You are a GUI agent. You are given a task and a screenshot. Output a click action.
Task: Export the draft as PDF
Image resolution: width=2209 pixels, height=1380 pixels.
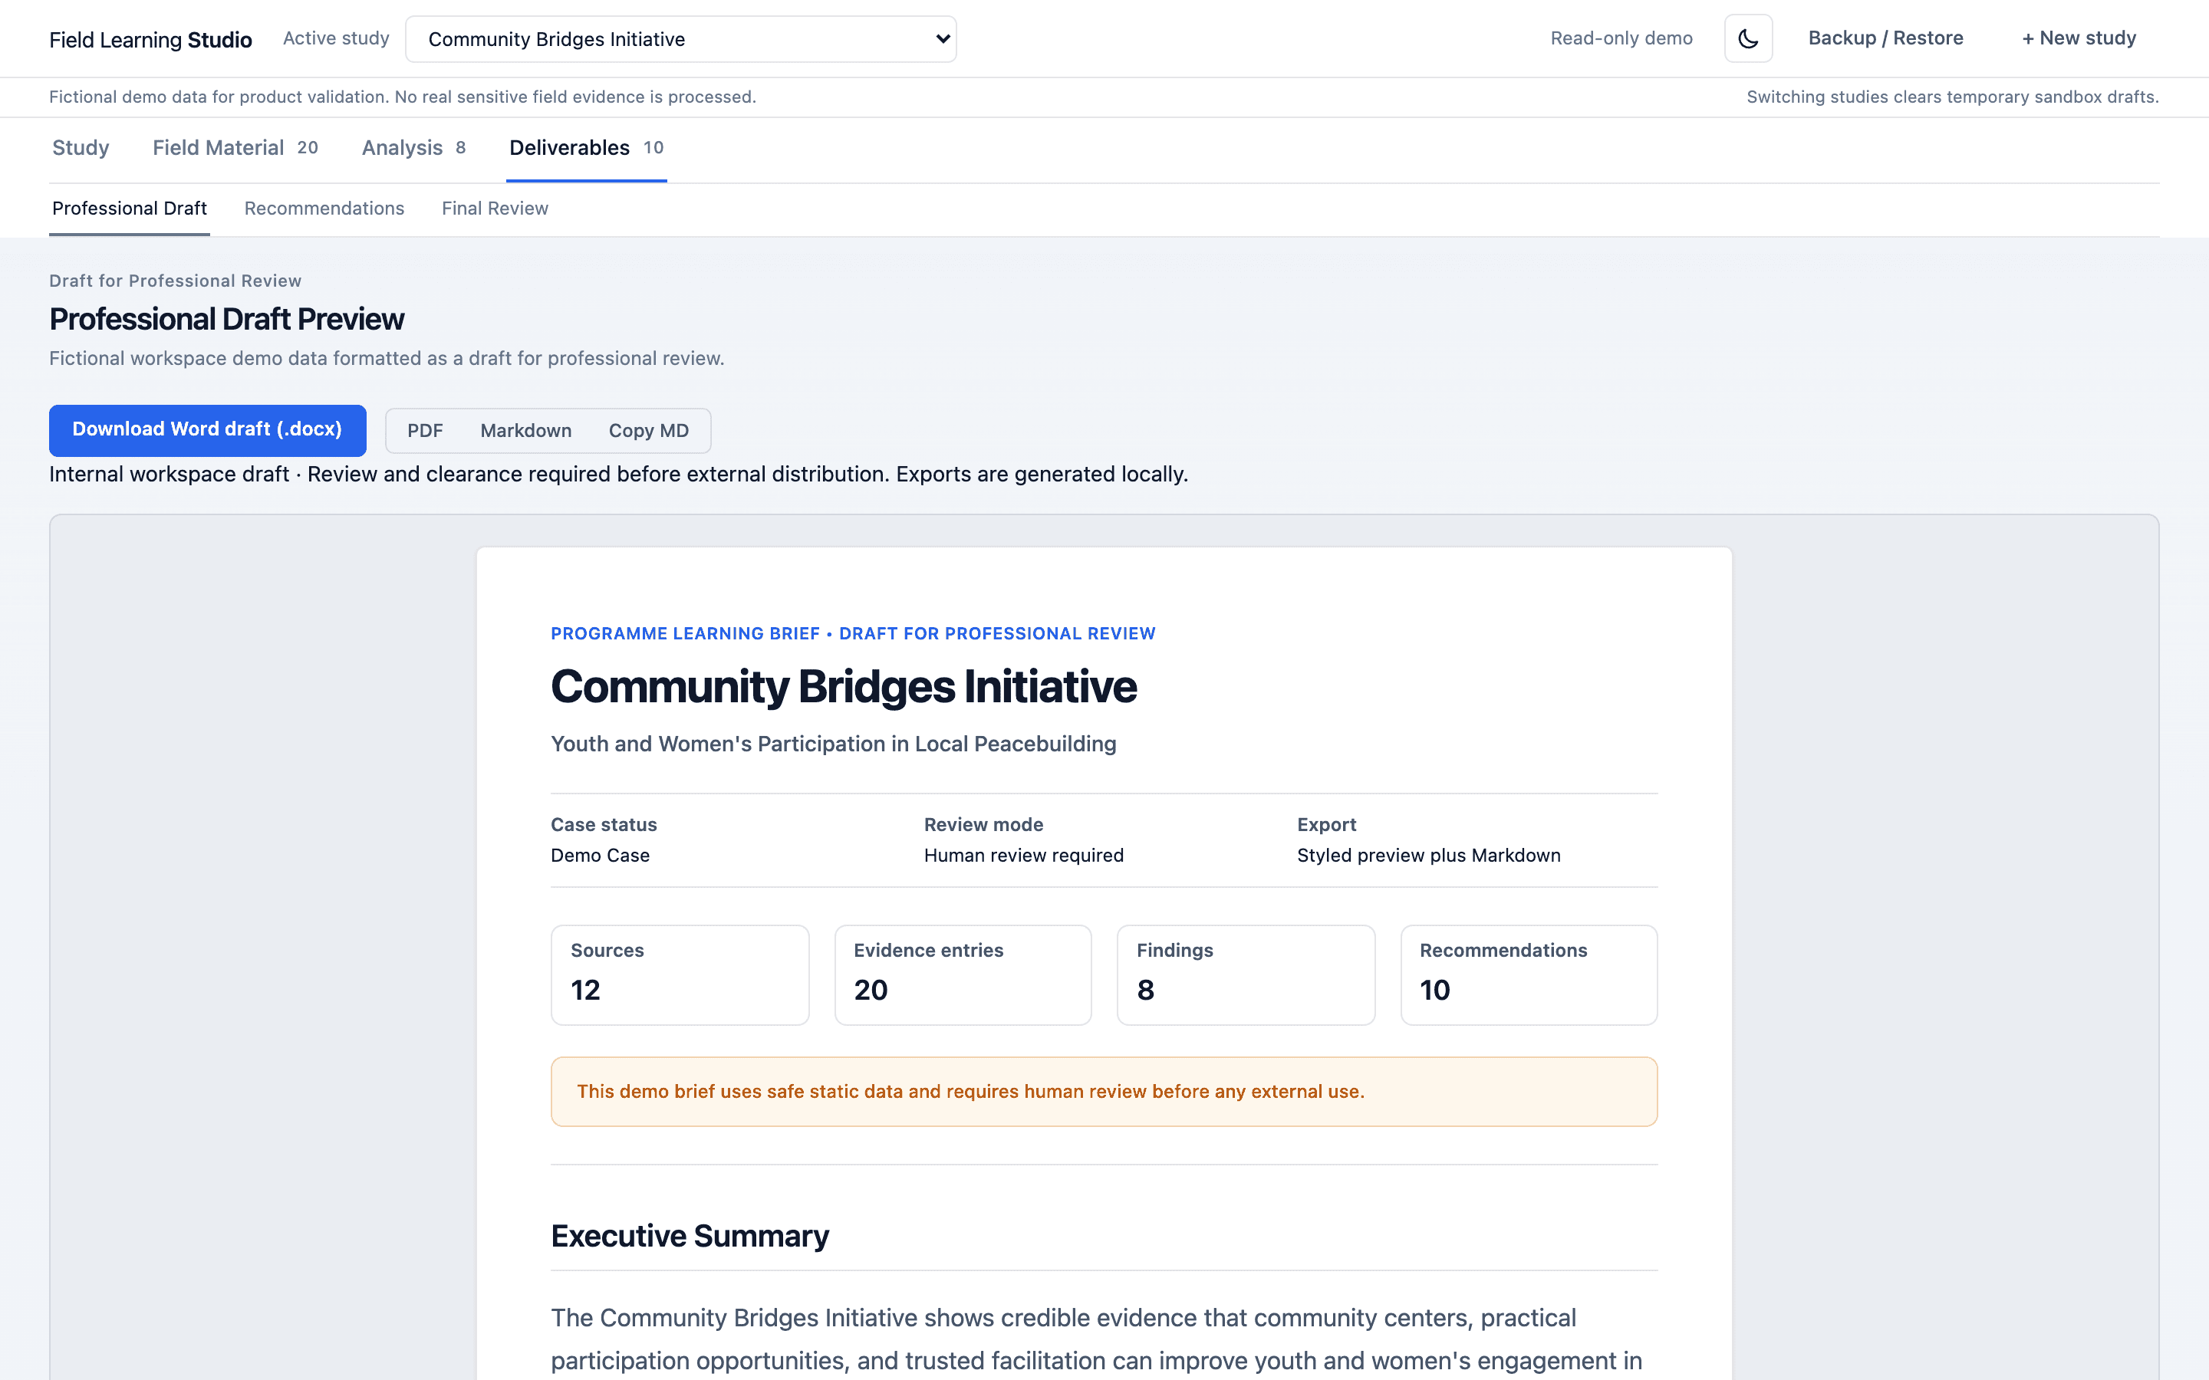(424, 431)
